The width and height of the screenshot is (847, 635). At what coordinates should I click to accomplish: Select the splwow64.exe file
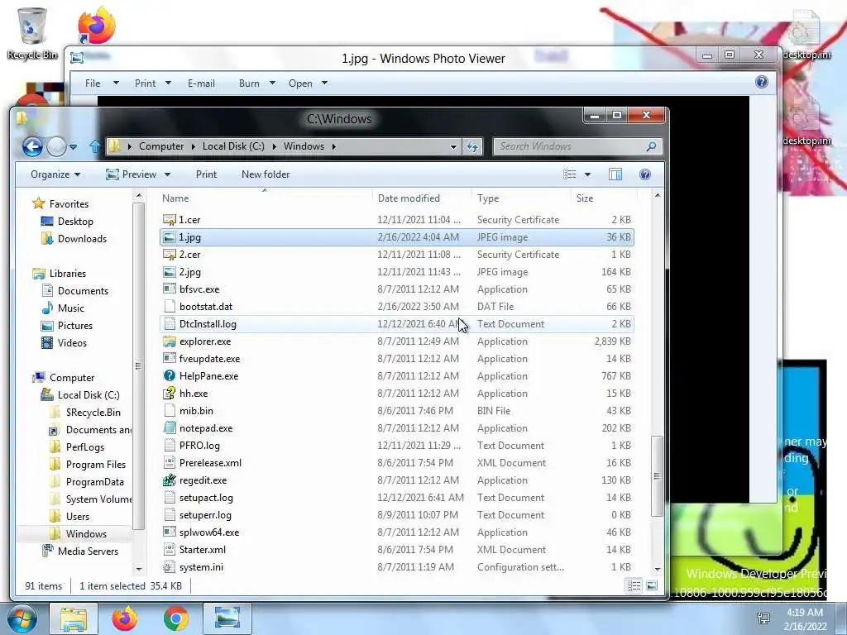tap(397, 532)
